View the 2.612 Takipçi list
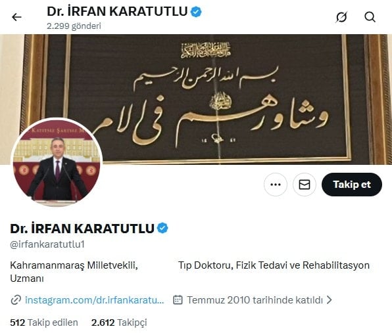392x333 pixels. pyautogui.click(x=119, y=322)
